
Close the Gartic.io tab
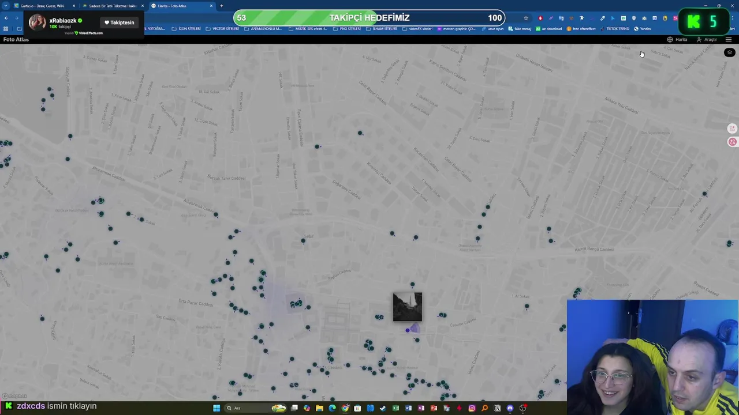[x=73, y=6]
